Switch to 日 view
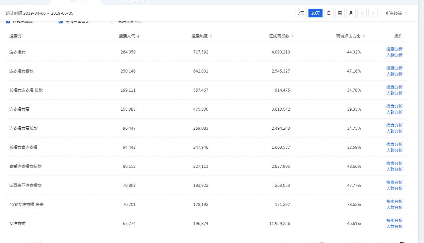424x243 pixels. pos(329,13)
